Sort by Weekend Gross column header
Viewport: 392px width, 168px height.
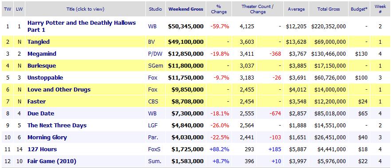[x=186, y=9]
